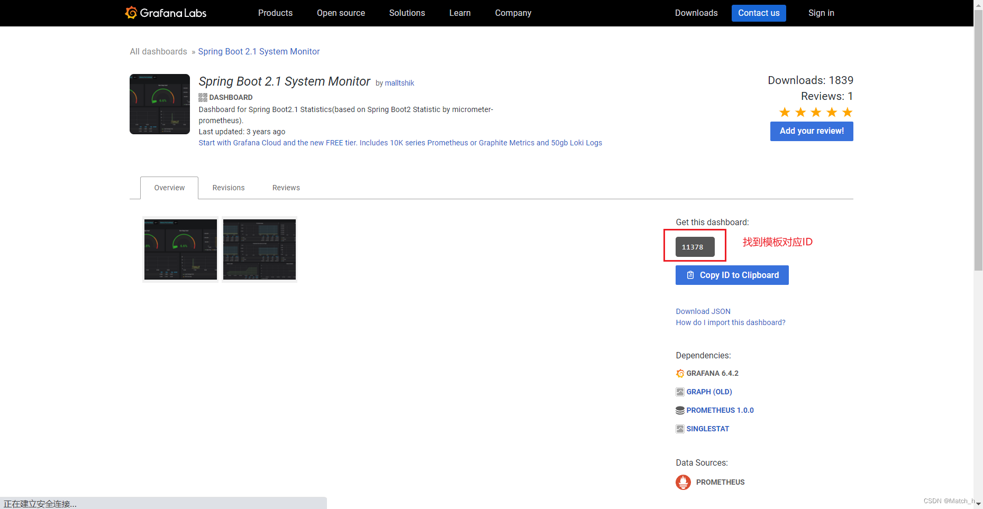Image resolution: width=983 pixels, height=509 pixels.
Task: Click the Reviews: 1 text
Action: 827,96
